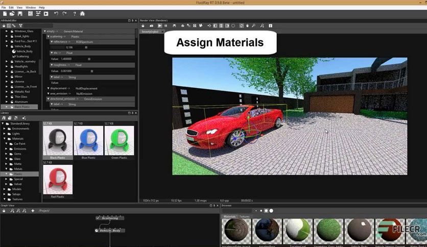Screen dimensions: 427x247
Task: Click the bug report icon in toolbar
Action: tap(82, 14)
